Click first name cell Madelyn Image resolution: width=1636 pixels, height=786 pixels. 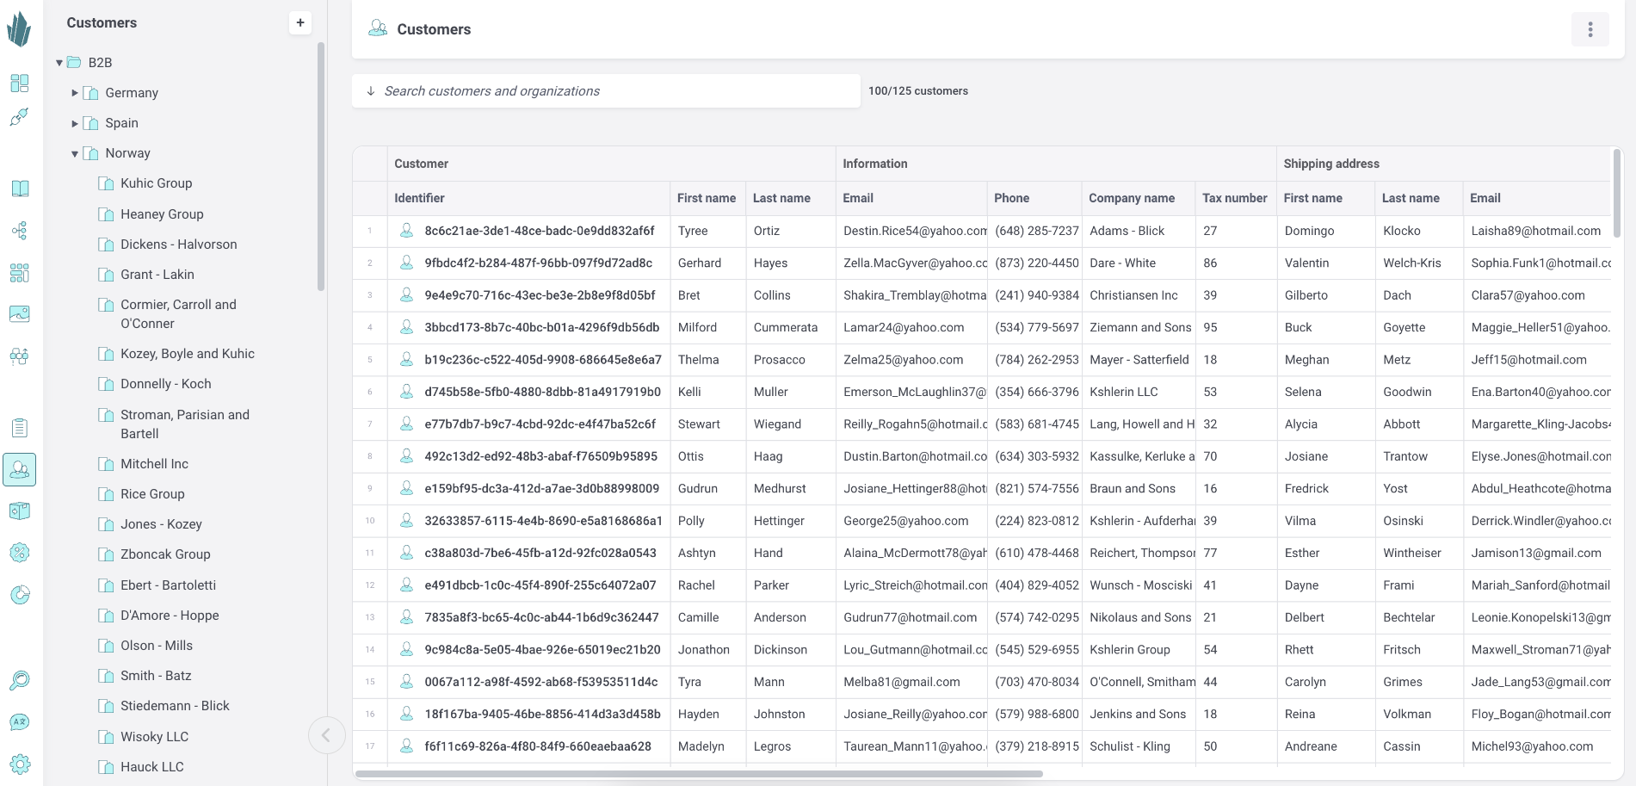pyautogui.click(x=701, y=746)
